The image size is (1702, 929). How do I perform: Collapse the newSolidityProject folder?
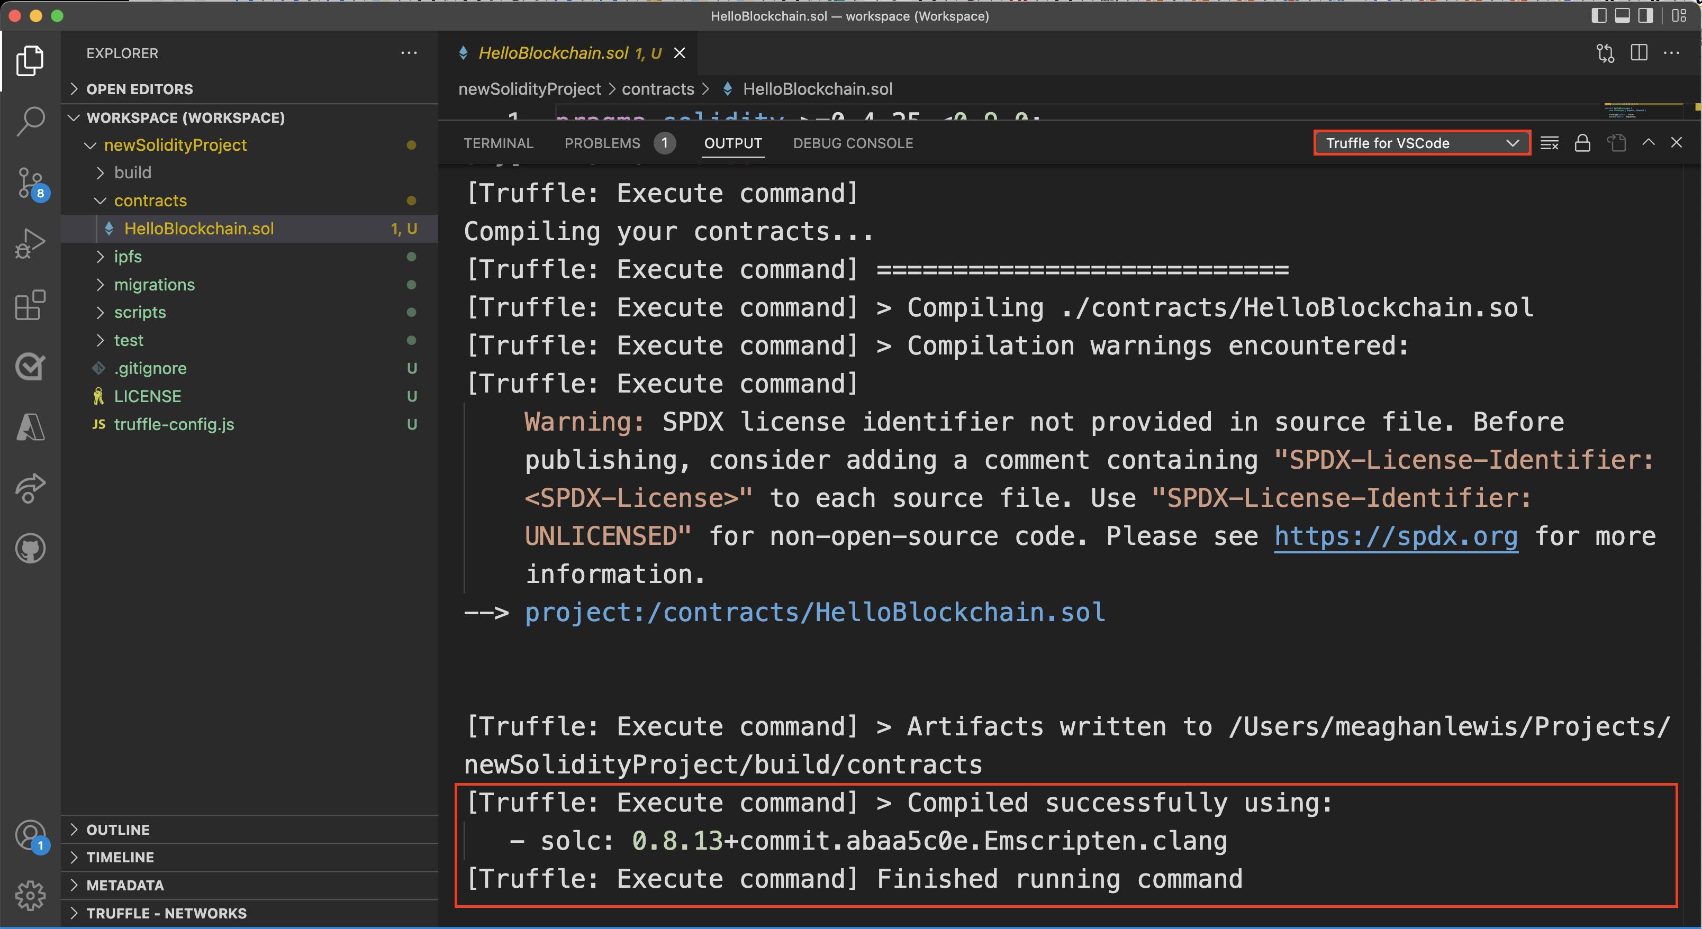click(x=249, y=144)
